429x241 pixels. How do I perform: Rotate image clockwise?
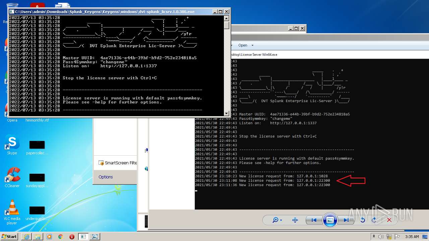(374, 220)
